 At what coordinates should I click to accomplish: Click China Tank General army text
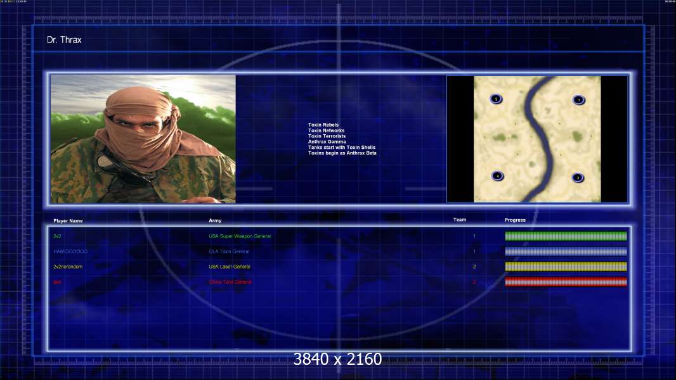[230, 282]
